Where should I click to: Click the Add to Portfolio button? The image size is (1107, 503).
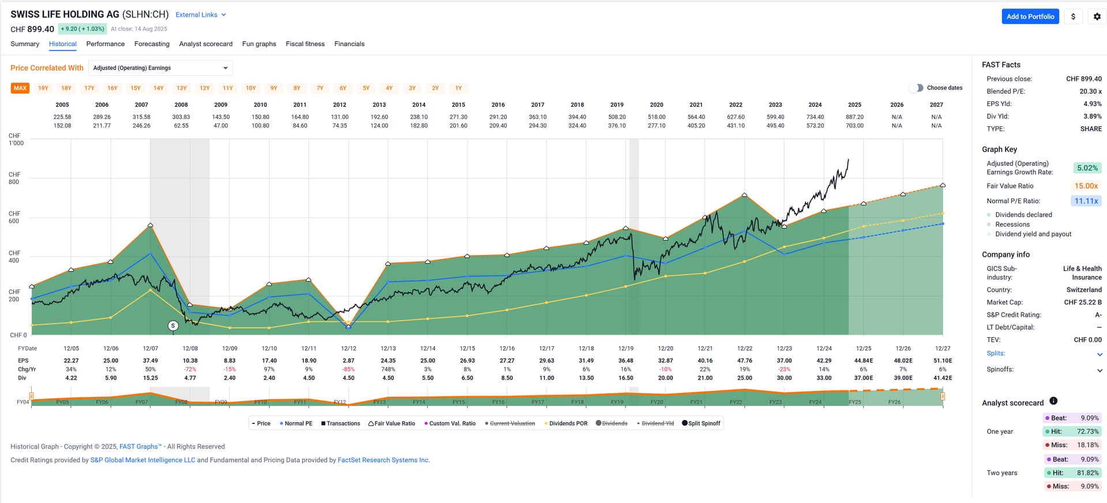(x=1030, y=17)
